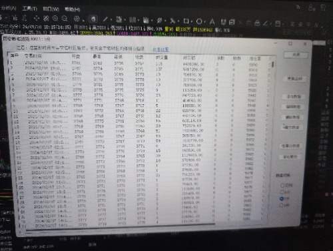The height and width of the screenshot is (251, 333).
Task: Select the diagonal line drawing tool
Action: click(x=105, y=19)
